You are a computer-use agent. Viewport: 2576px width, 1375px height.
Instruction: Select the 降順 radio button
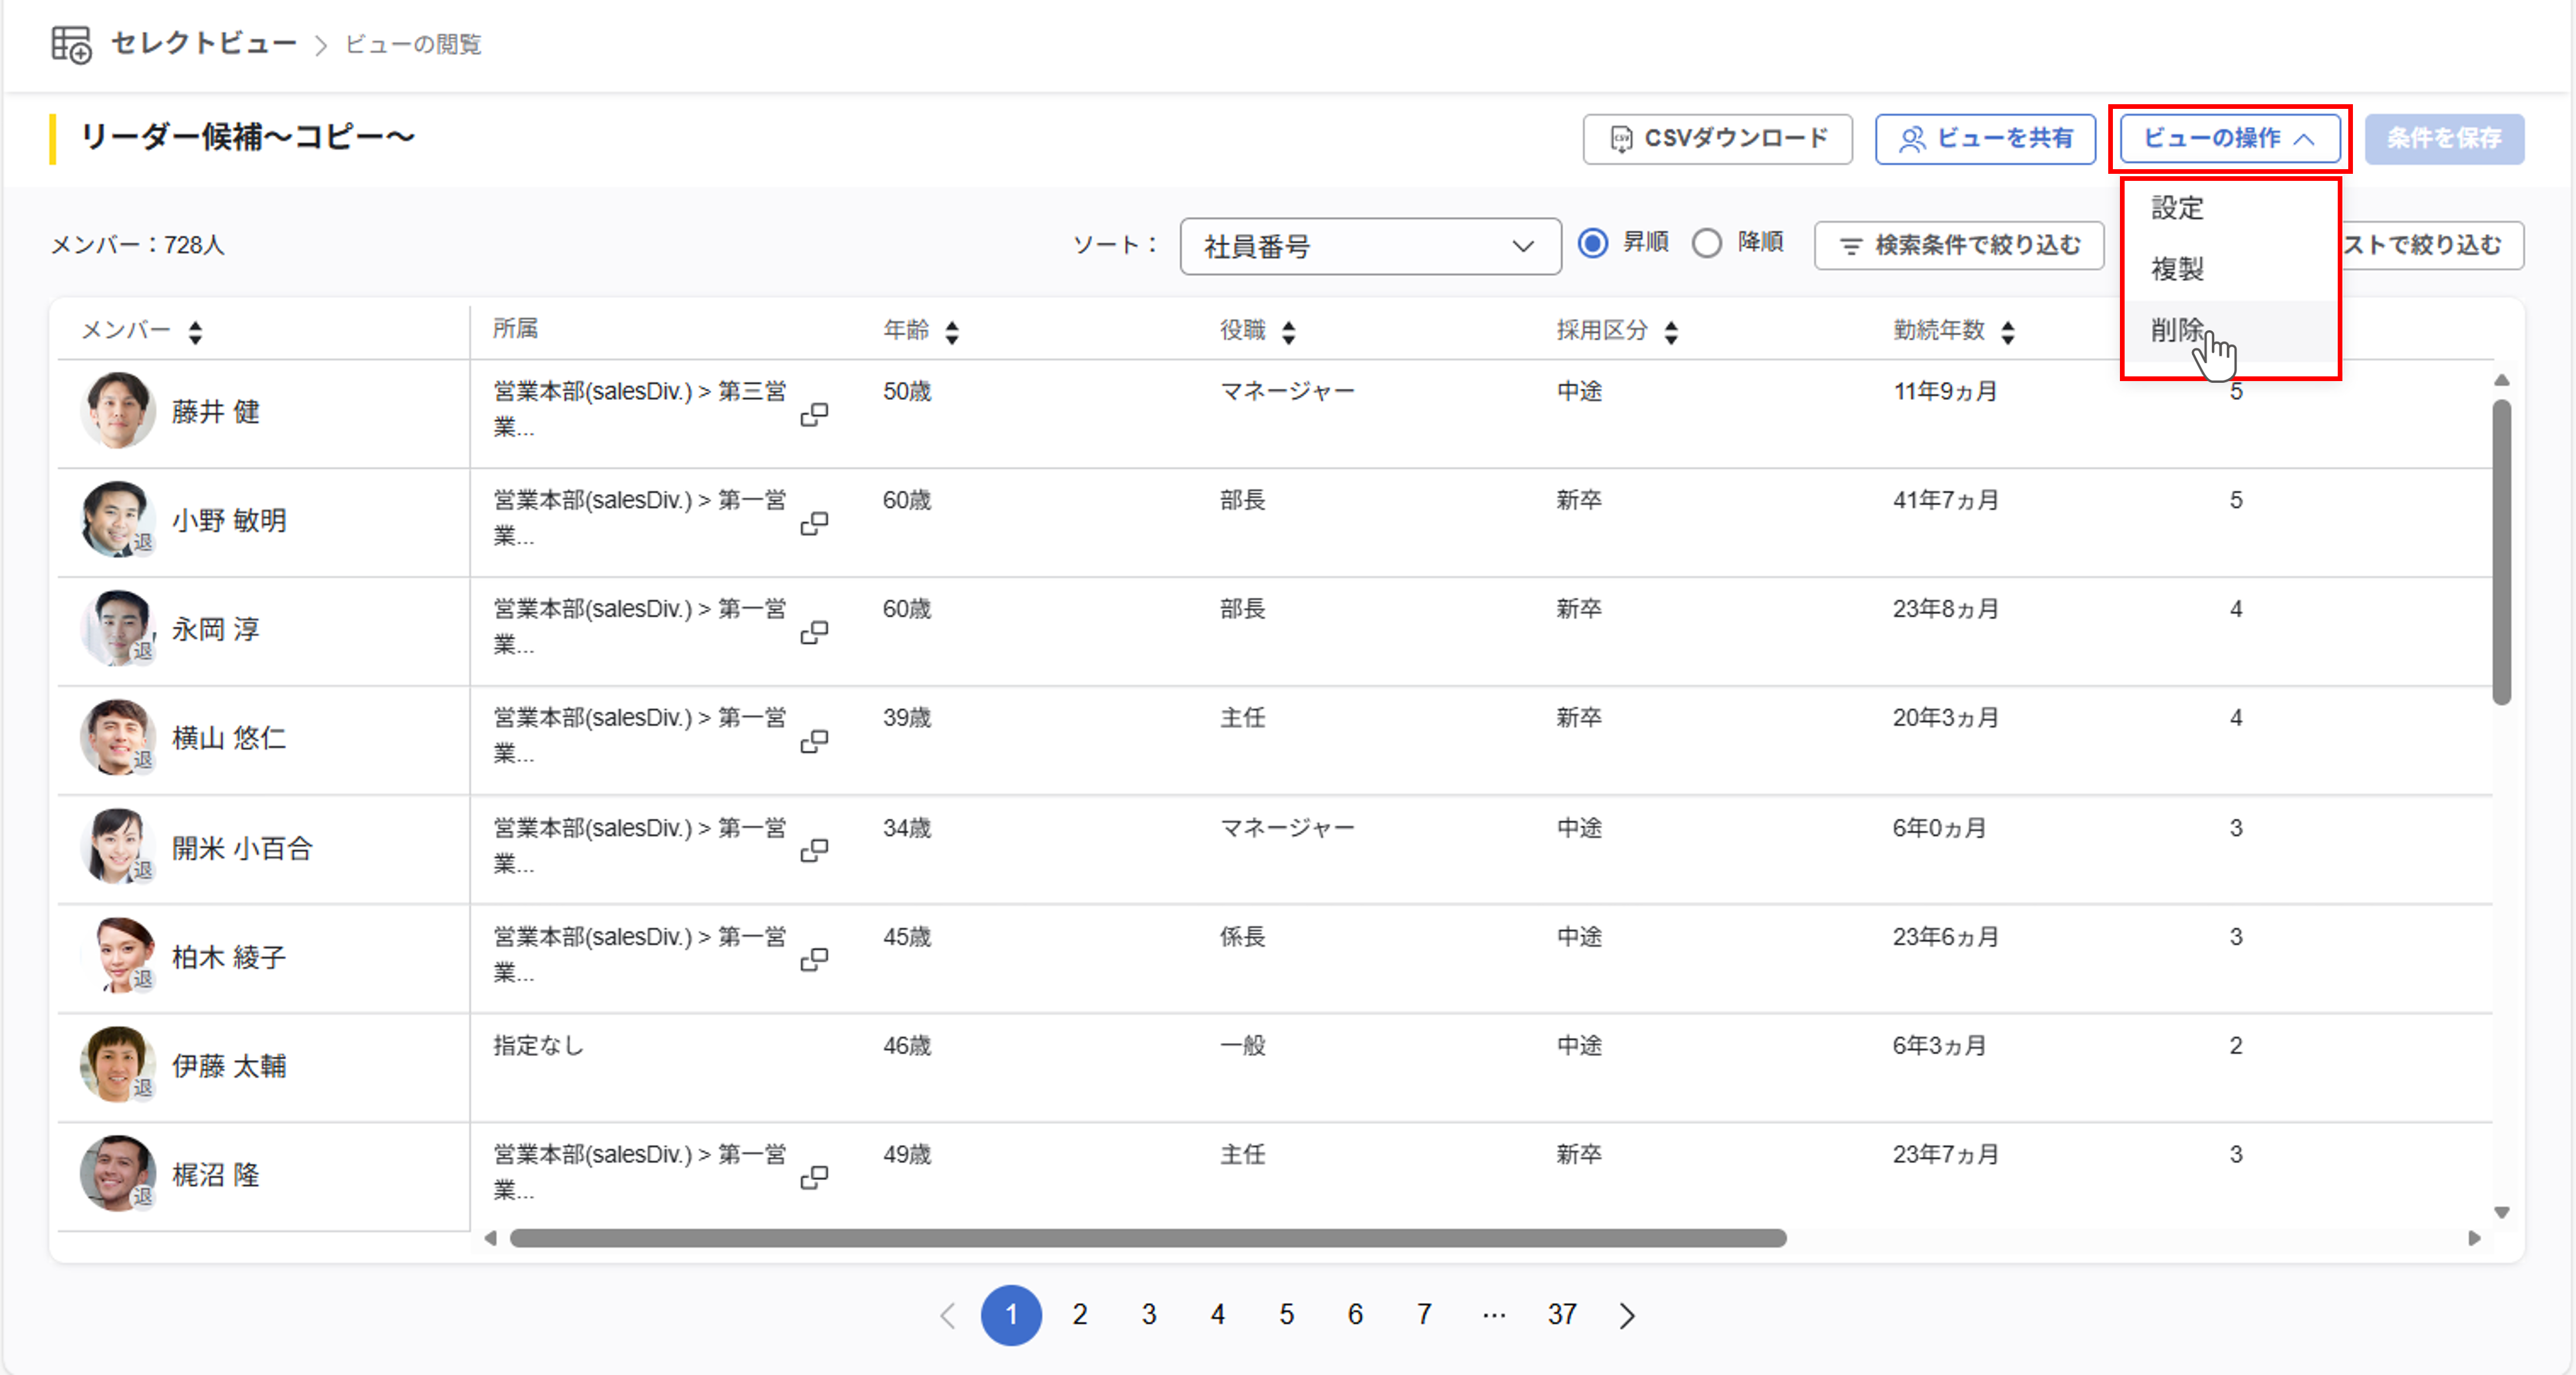coord(1707,243)
